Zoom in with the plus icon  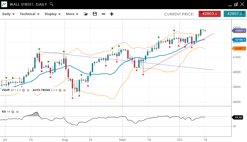coord(112,14)
